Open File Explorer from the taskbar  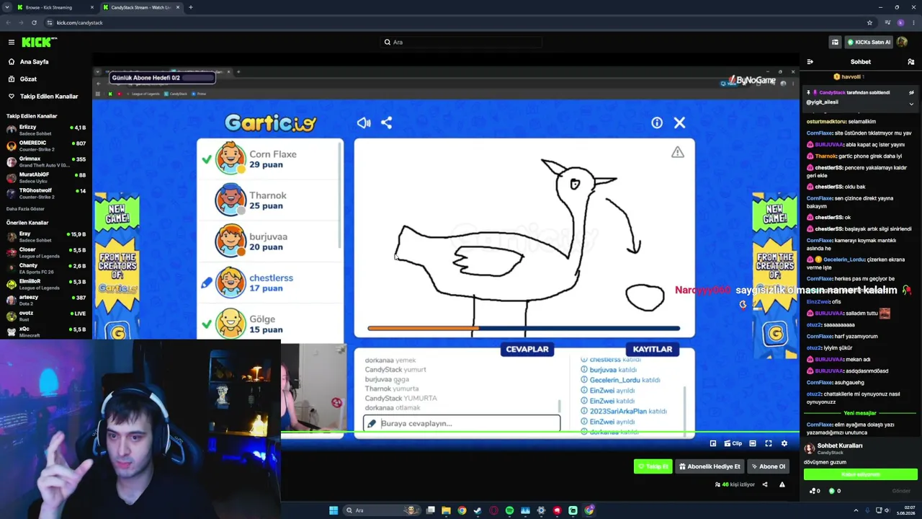[446, 510]
